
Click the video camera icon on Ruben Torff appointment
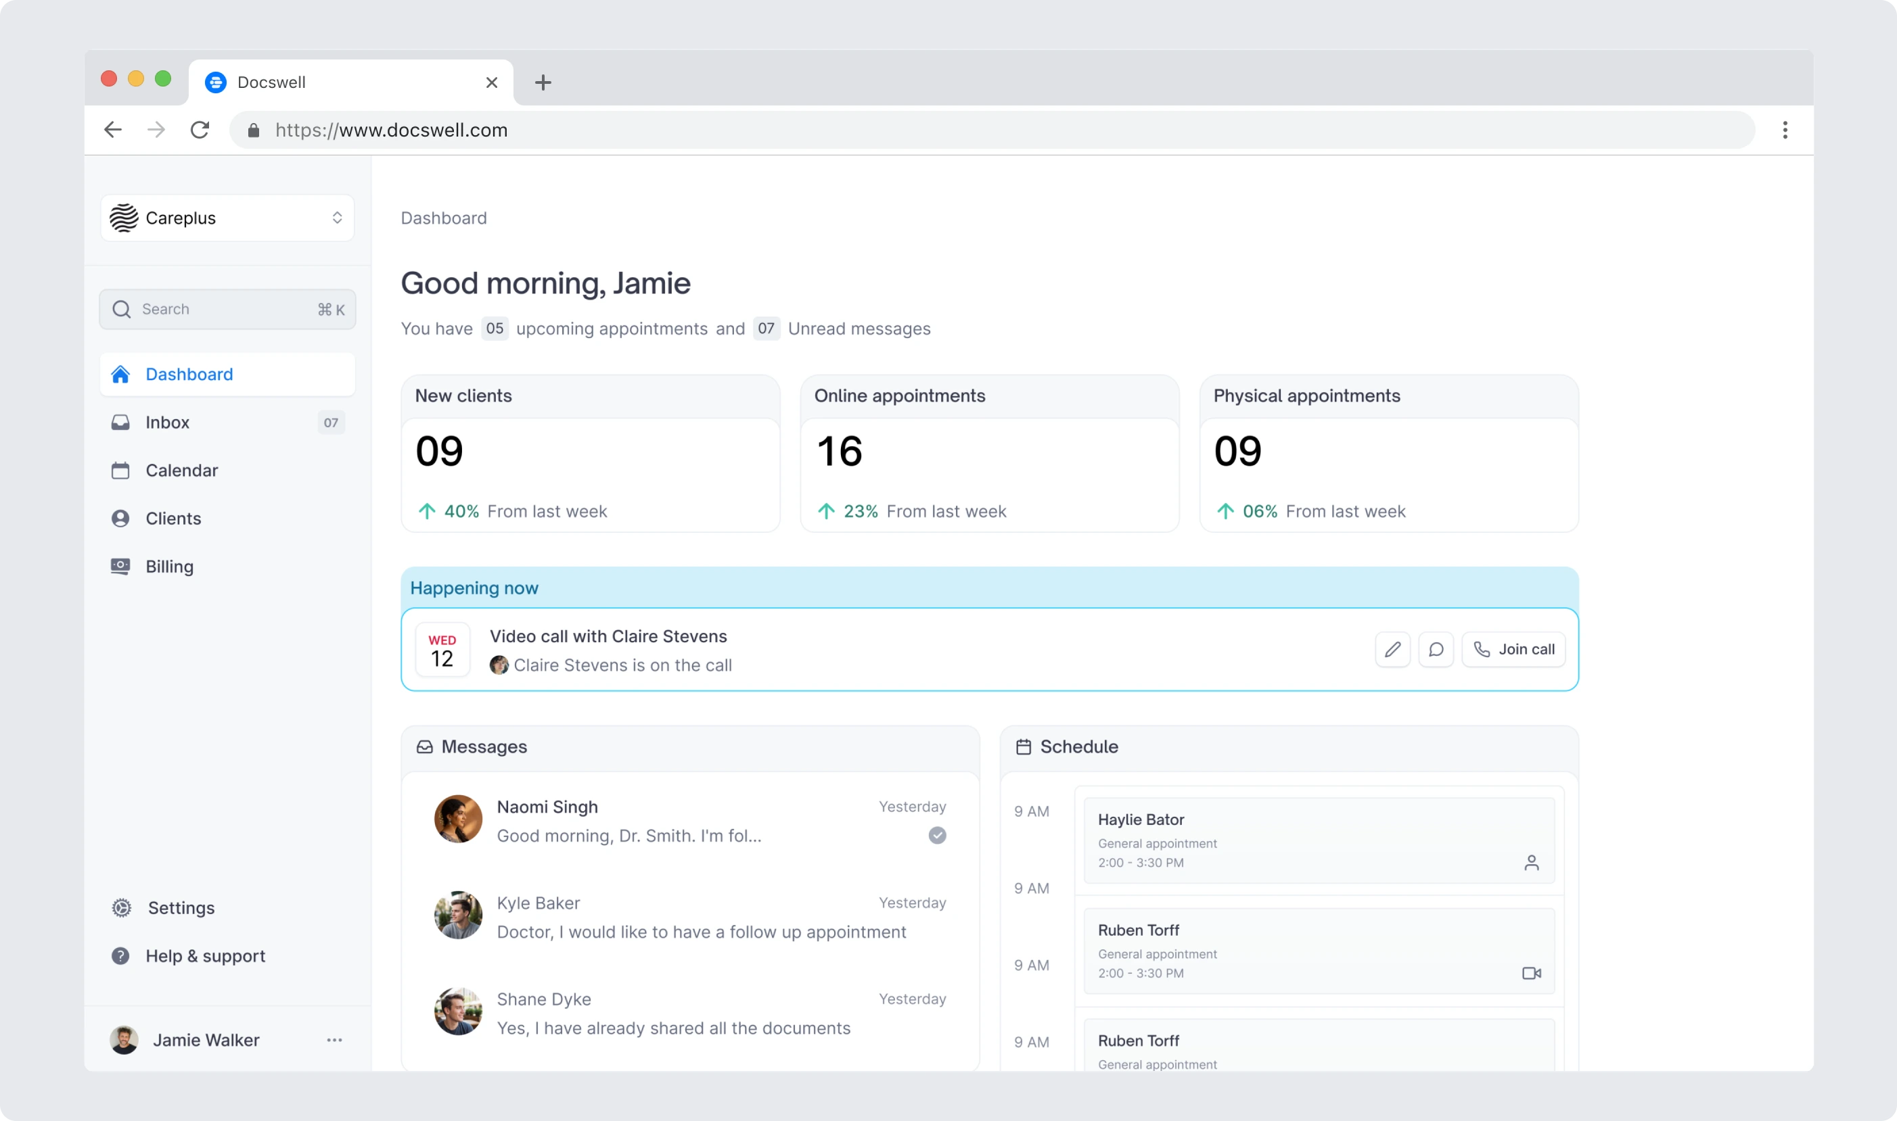1531,973
